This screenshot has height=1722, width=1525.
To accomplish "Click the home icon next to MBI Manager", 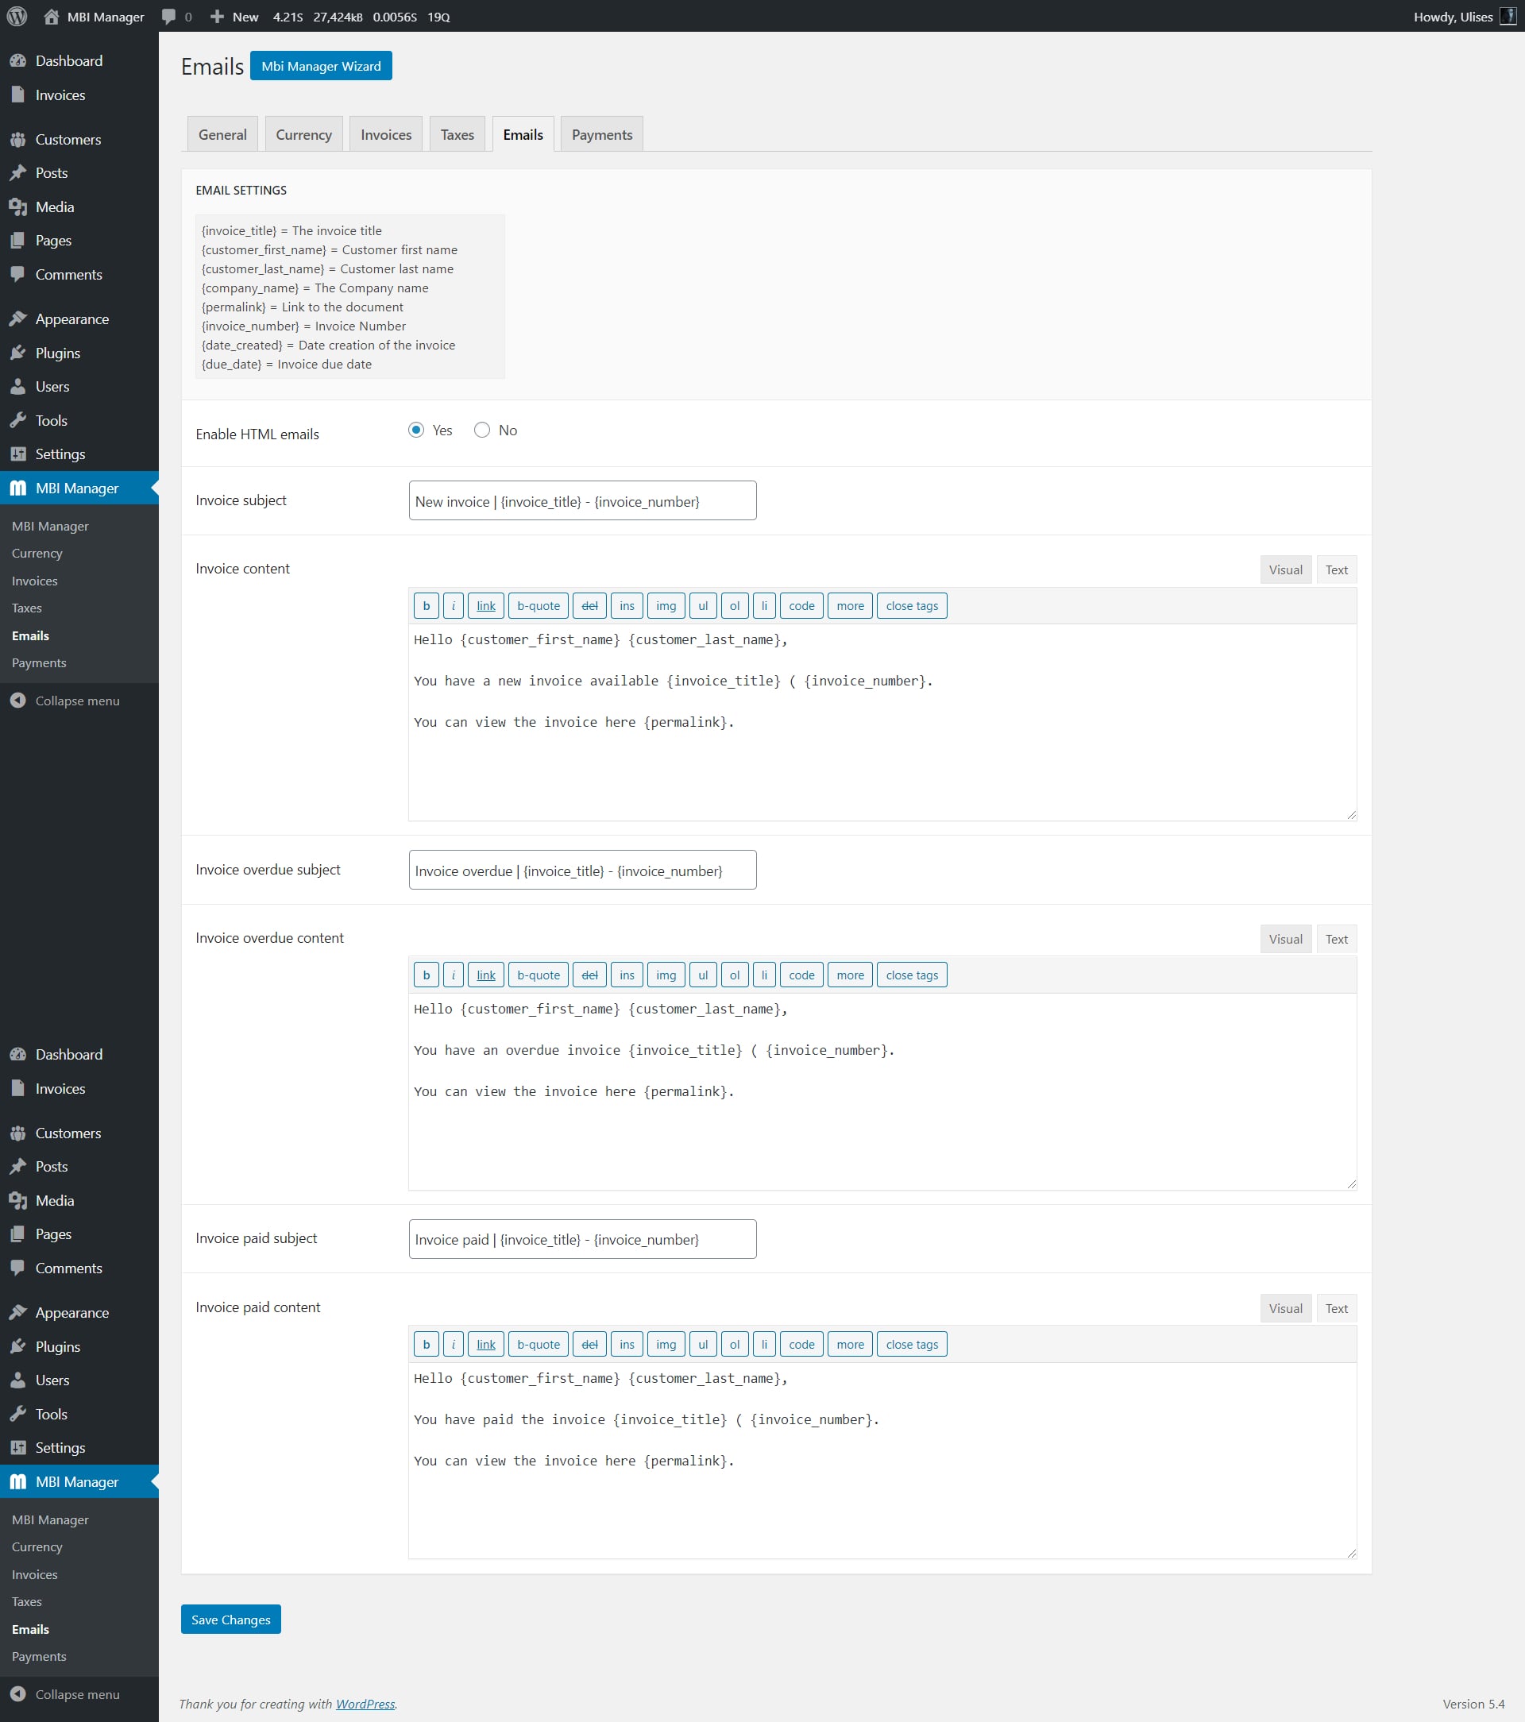I will tap(52, 16).
